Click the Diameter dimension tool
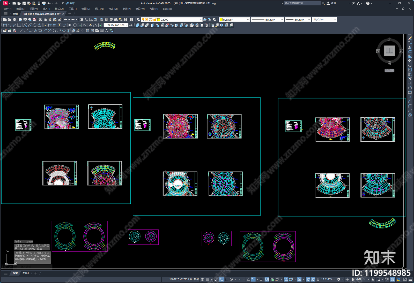Viewport: 414px width, 283px height. tap(34, 25)
